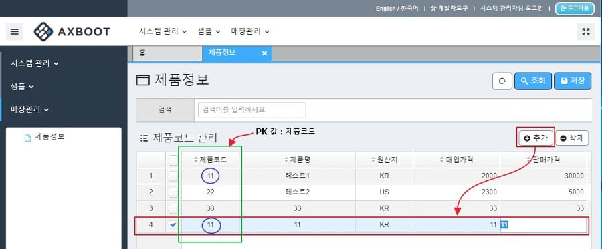This screenshot has height=249, width=602.
Task: Close the 제품정보 tab
Action: point(264,53)
